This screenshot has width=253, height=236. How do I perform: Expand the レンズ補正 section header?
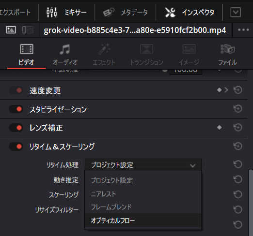(x=46, y=128)
